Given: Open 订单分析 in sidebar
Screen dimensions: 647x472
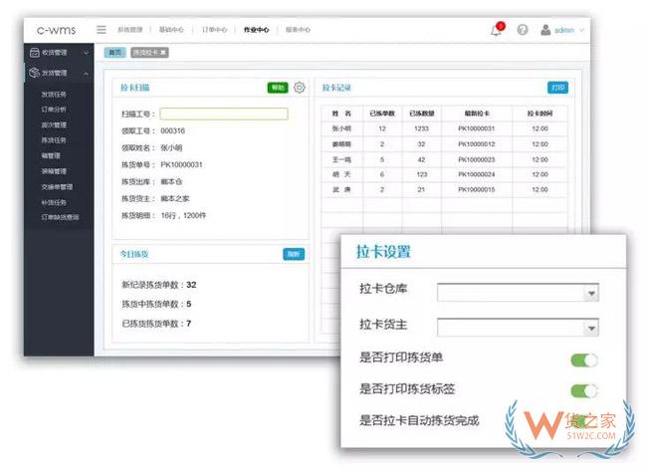Looking at the screenshot, I should pyautogui.click(x=54, y=110).
